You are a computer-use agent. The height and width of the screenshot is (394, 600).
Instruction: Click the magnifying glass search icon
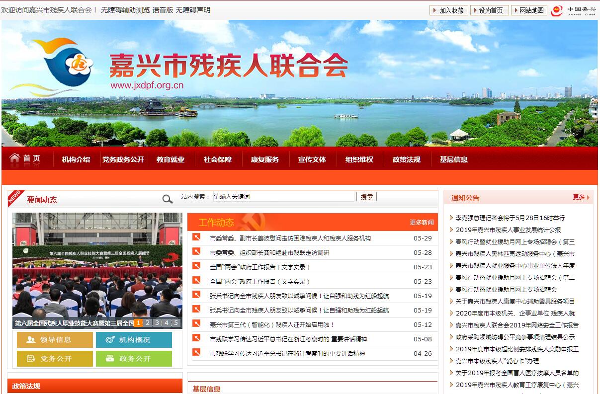168,199
